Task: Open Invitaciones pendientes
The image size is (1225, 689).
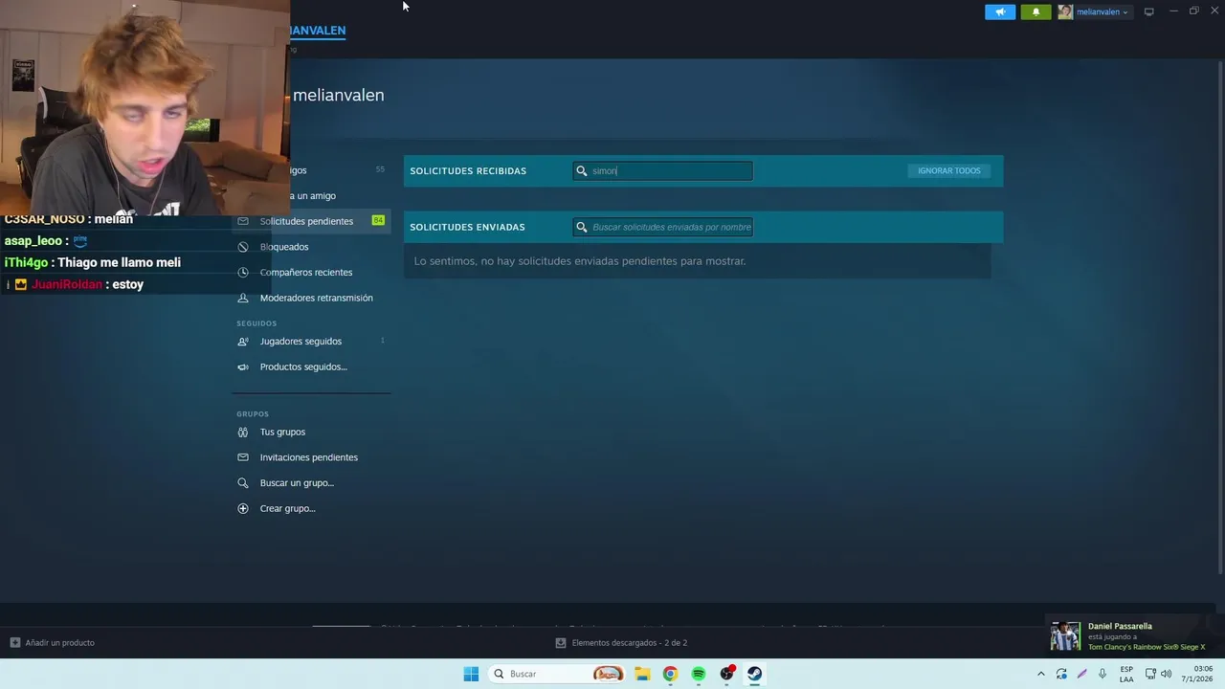Action: tap(309, 457)
